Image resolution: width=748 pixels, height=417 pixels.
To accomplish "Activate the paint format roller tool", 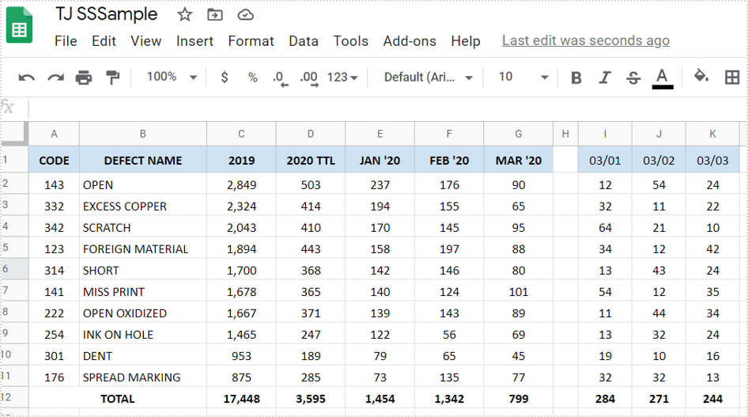I will coord(113,77).
